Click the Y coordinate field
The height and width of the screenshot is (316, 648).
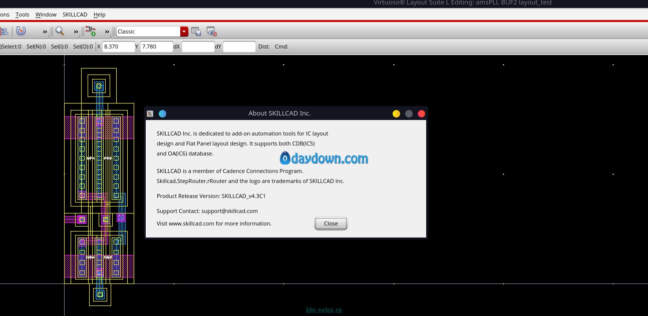(x=157, y=46)
